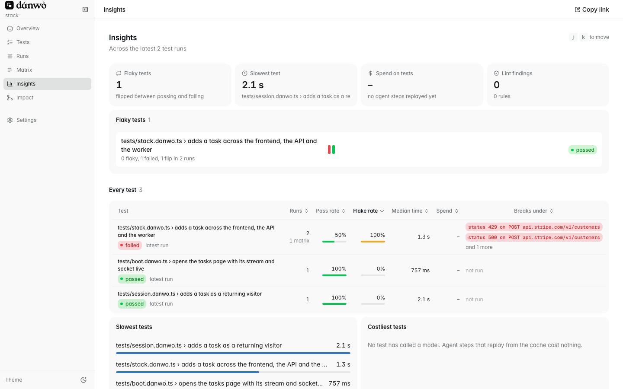Click the passed badge on flaky test
Image resolution: width=623 pixels, height=389 pixels.
coord(583,150)
